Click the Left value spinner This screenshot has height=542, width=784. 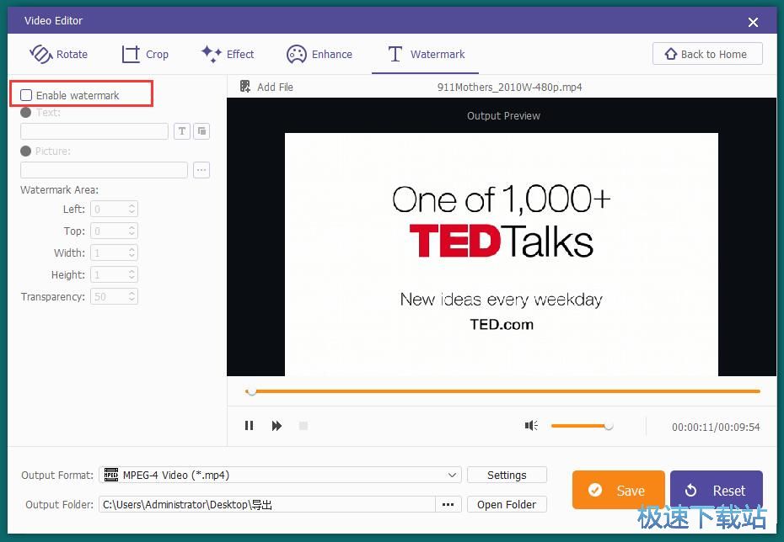(x=114, y=209)
